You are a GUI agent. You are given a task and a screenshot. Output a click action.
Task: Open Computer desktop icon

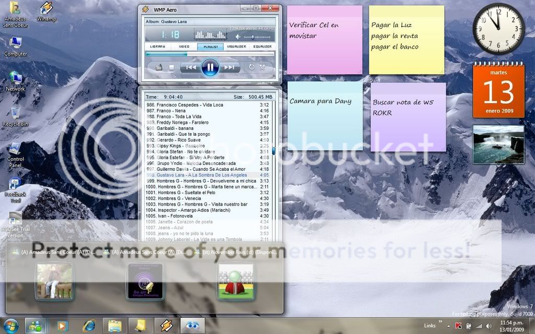[15, 46]
